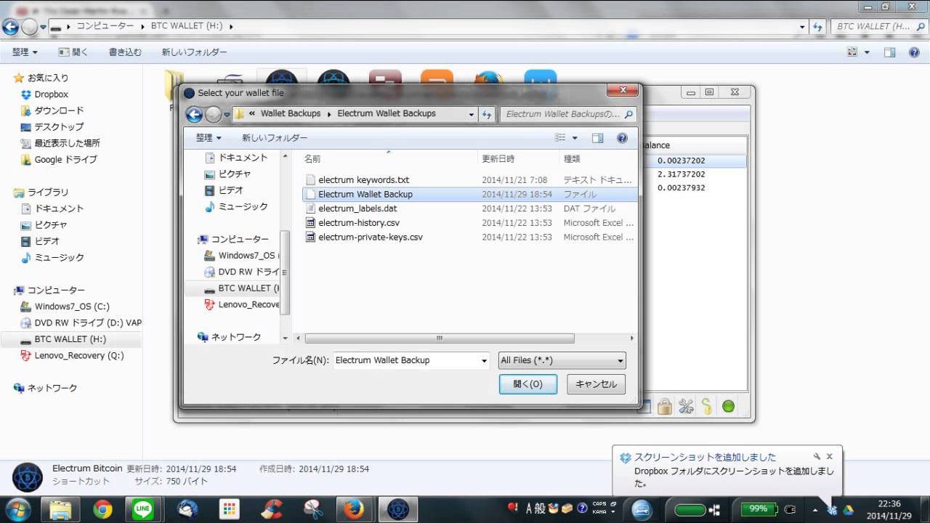The width and height of the screenshot is (930, 523).
Task: Change view icon in BTC WALLET Explorer toolbar
Action: click(853, 52)
